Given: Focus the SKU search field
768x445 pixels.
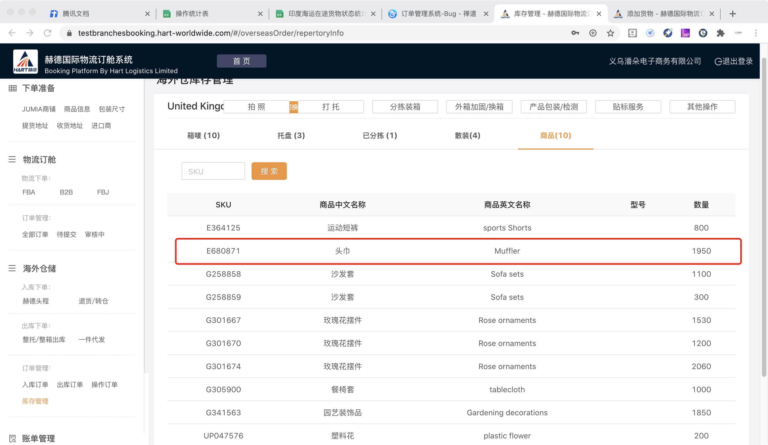Looking at the screenshot, I should pyautogui.click(x=213, y=171).
